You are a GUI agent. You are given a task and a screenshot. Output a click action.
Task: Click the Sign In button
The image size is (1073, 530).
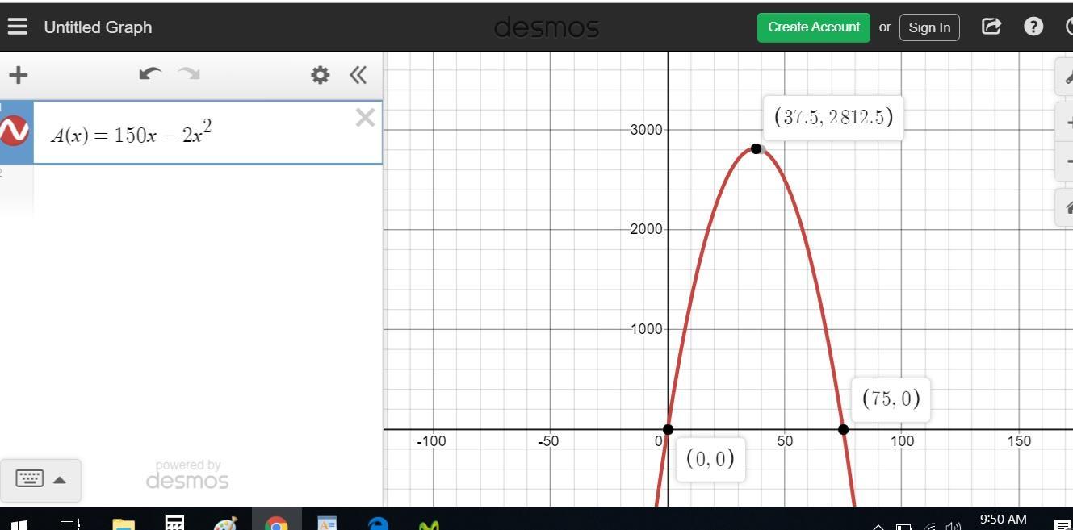(x=928, y=27)
